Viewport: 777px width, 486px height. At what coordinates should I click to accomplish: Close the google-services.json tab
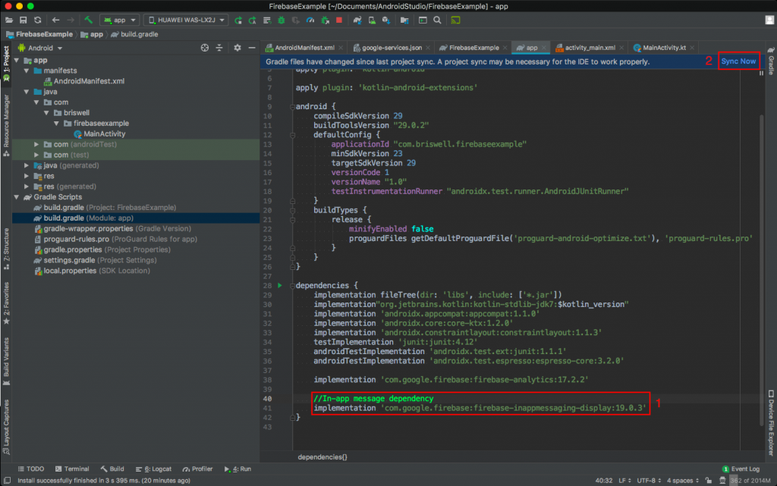coord(428,48)
